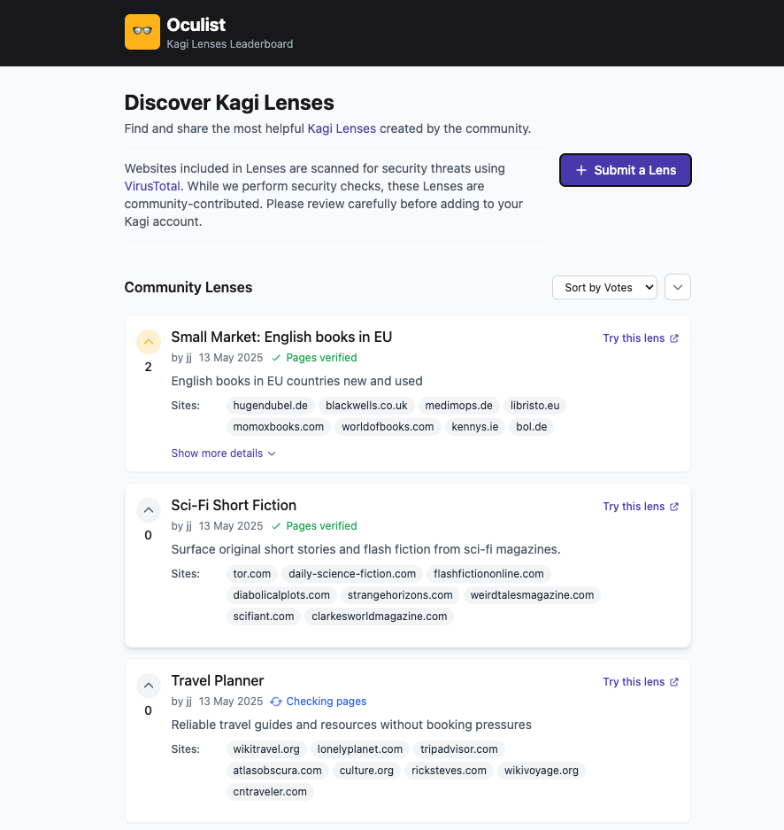Open the Kagi Lenses link
The image size is (784, 830).
tap(342, 128)
